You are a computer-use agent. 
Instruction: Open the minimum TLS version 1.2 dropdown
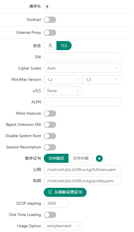[x=63, y=80]
